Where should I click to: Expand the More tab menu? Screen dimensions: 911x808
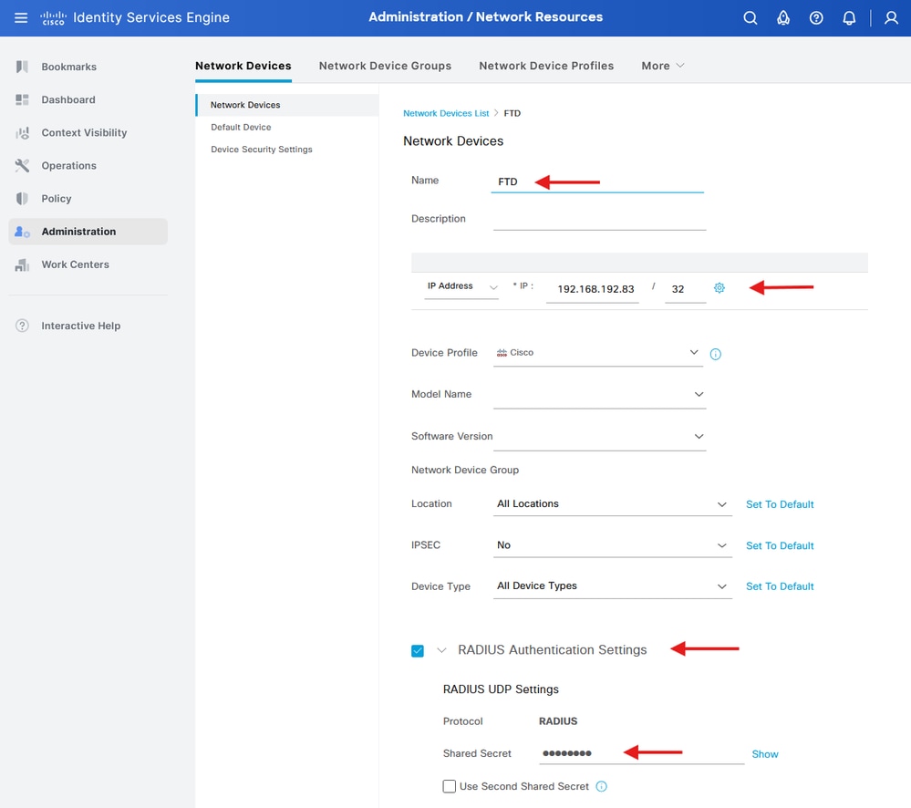click(663, 66)
